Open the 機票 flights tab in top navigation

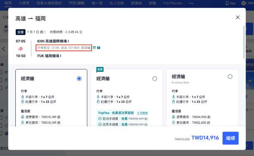point(8,3)
